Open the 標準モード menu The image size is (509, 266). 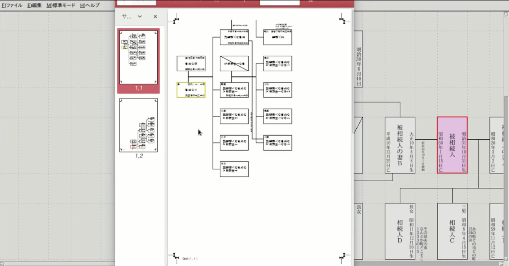(61, 5)
